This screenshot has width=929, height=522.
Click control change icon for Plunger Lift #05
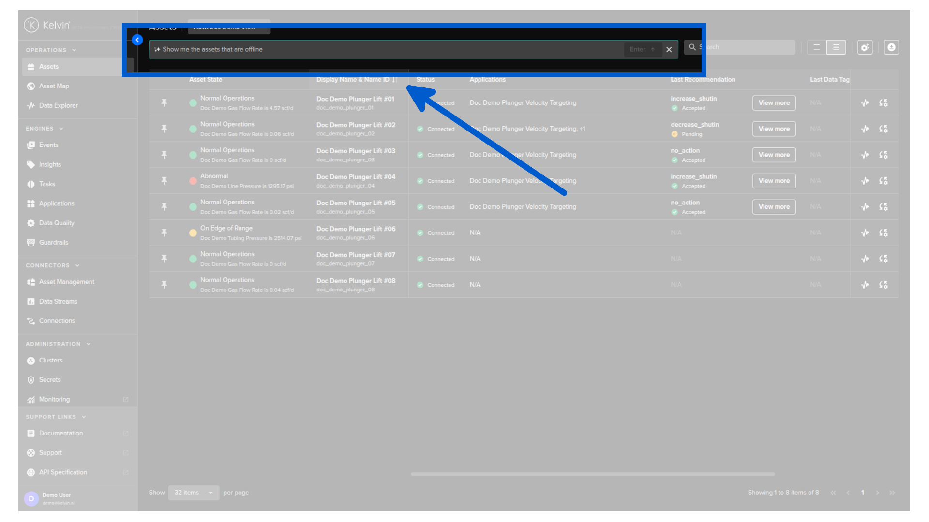pos(884,207)
